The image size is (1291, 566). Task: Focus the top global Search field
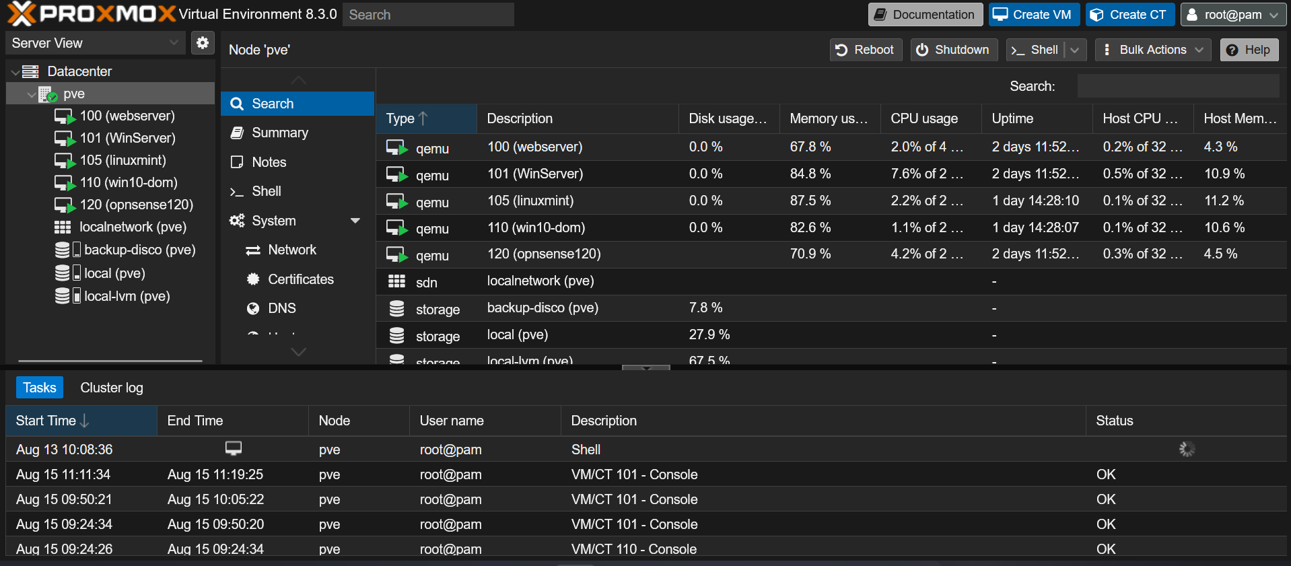(x=428, y=15)
